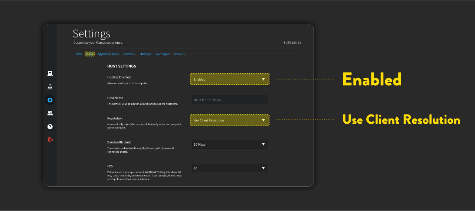Screen dimensions: 475x211
Task: Open the FPS dropdown showing 60
Action: [x=229, y=168]
